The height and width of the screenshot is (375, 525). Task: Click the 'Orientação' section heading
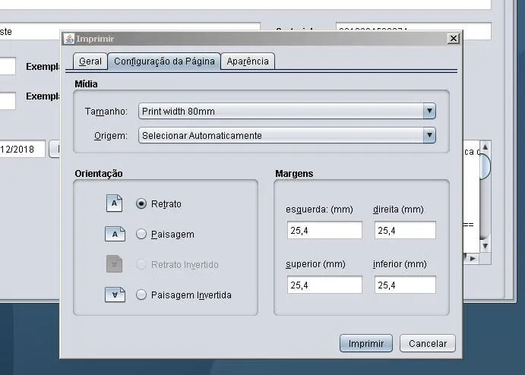[x=99, y=174]
